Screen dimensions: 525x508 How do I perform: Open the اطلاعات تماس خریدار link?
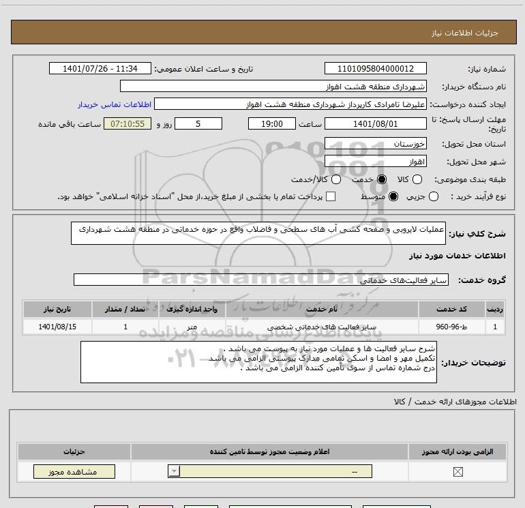tap(115, 104)
